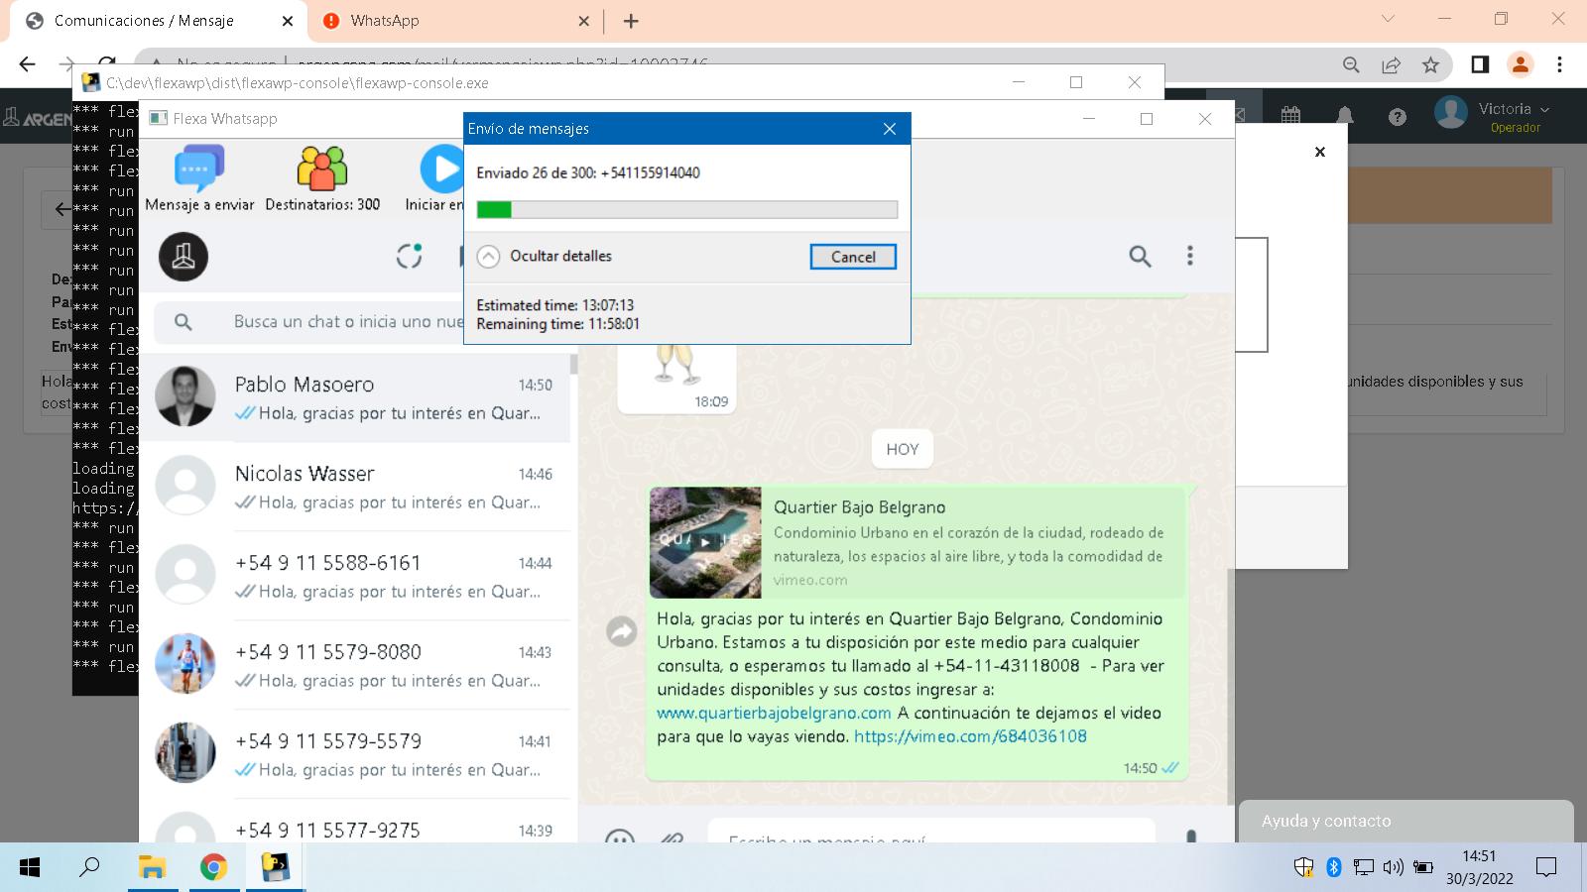Open Pablo Masoero chat
The height and width of the screenshot is (892, 1587).
coord(357,397)
